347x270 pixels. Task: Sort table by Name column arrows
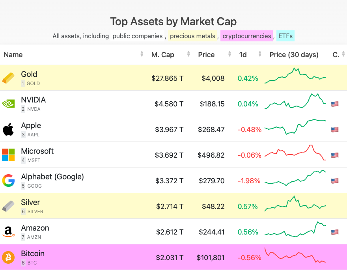click(142, 54)
